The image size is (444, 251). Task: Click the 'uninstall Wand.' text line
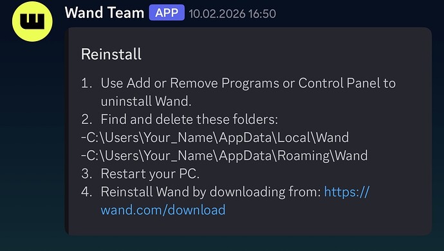(146, 101)
